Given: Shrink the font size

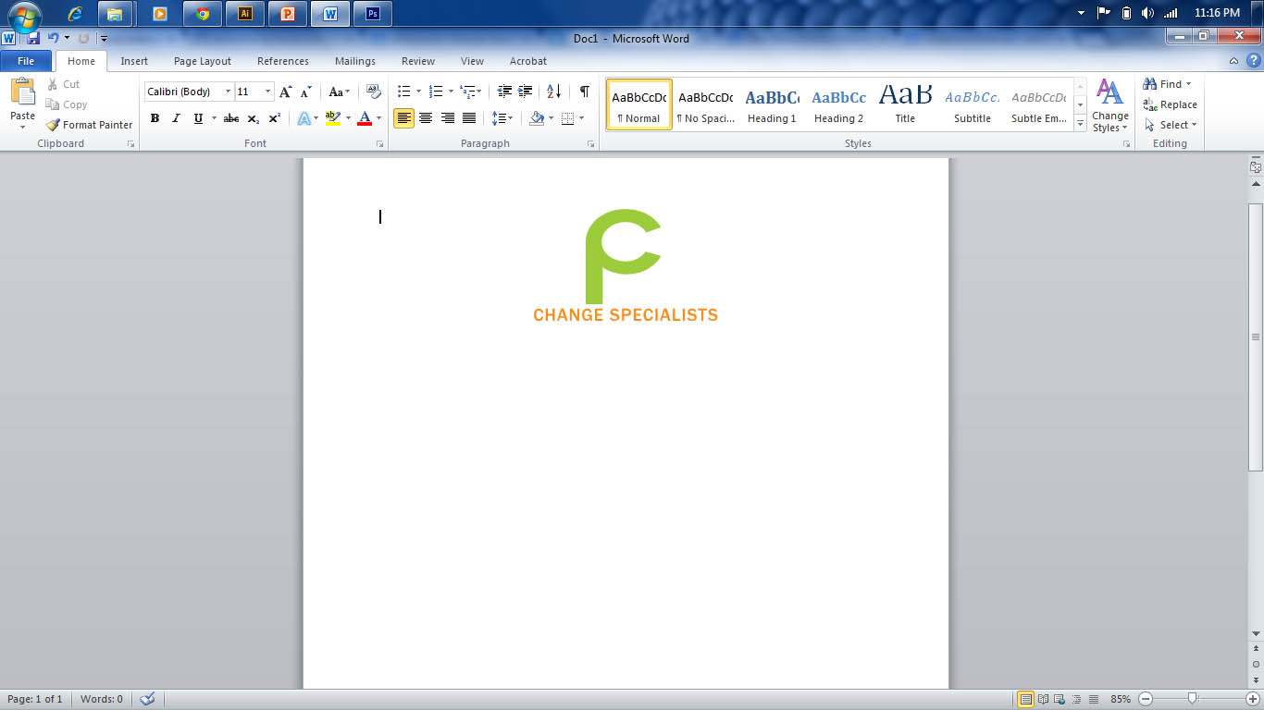Looking at the screenshot, I should pyautogui.click(x=306, y=92).
